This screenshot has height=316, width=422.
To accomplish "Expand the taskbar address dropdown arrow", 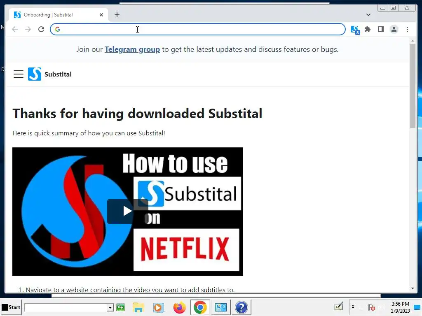I will (110, 307).
